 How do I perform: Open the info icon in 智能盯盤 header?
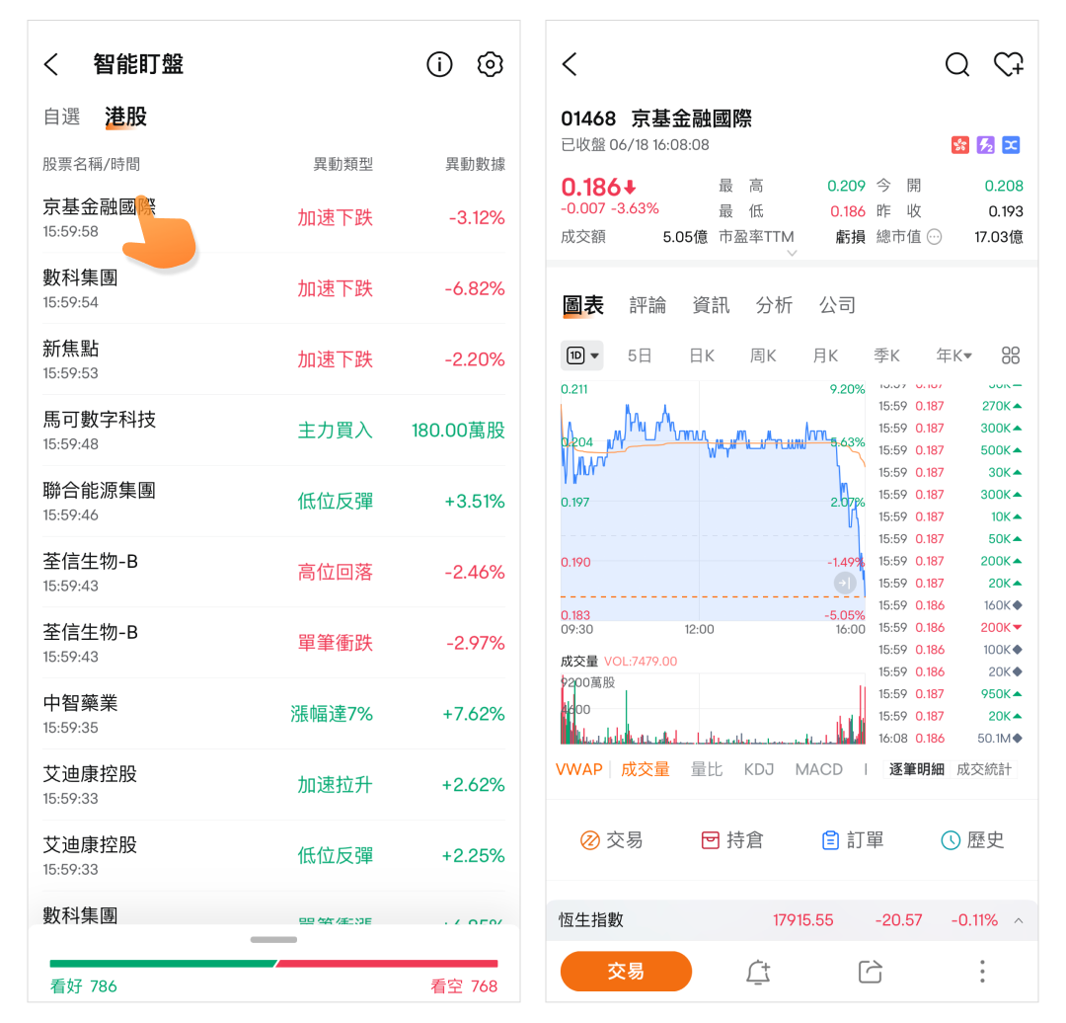pos(439,65)
